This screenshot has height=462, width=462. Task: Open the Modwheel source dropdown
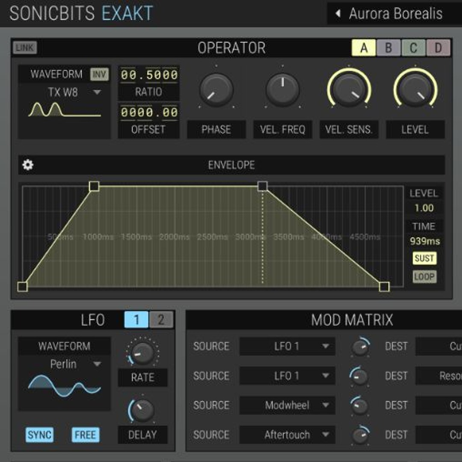point(287,406)
